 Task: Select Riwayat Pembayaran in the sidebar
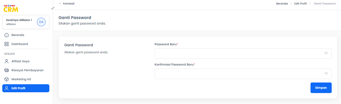[26, 70]
